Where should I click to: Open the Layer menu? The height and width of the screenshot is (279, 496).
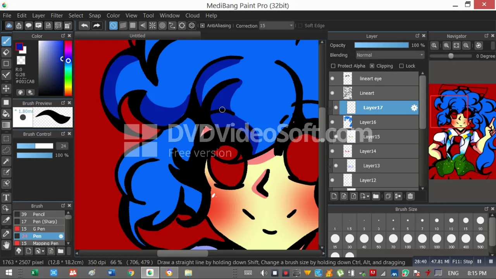[x=38, y=15]
